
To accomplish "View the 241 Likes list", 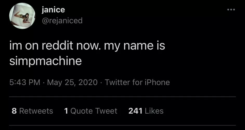I will (x=146, y=111).
